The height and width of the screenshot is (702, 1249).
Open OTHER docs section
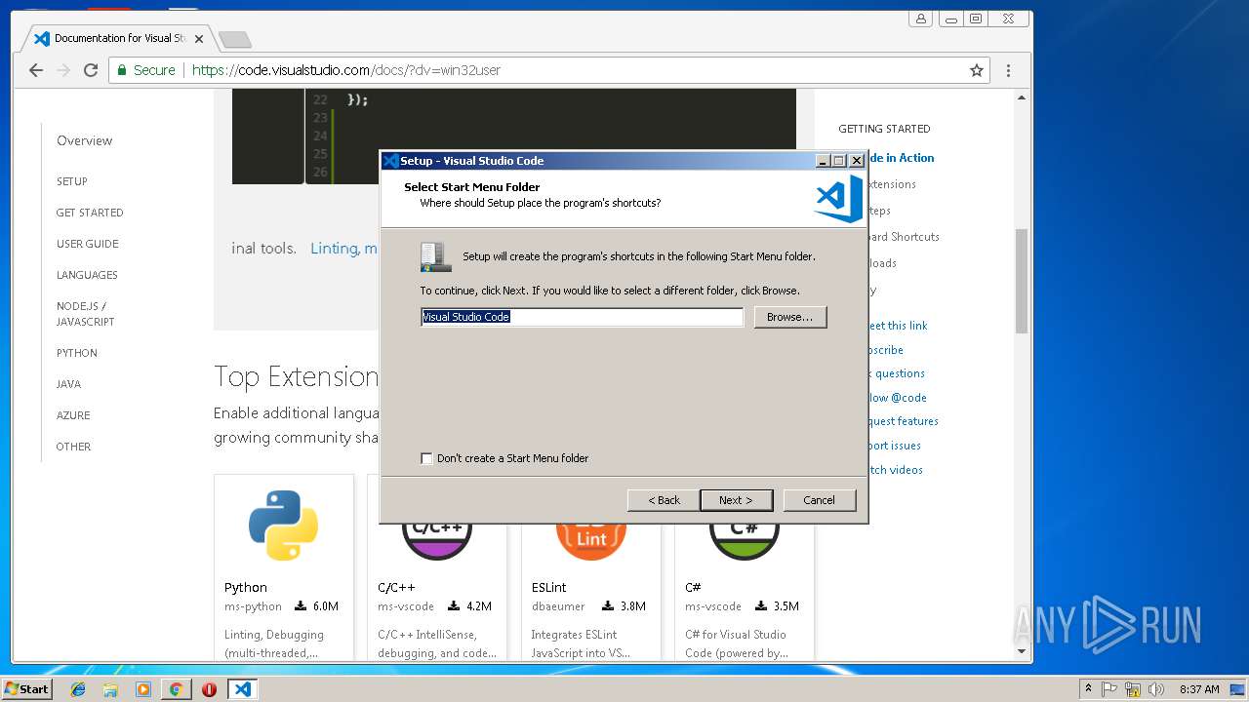pos(73,447)
